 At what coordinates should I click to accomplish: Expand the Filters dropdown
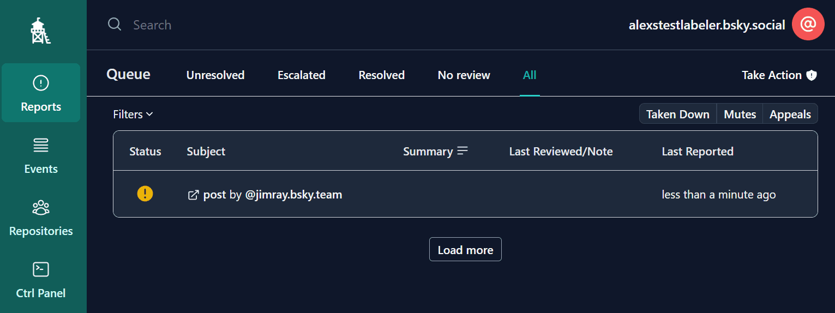[133, 115]
